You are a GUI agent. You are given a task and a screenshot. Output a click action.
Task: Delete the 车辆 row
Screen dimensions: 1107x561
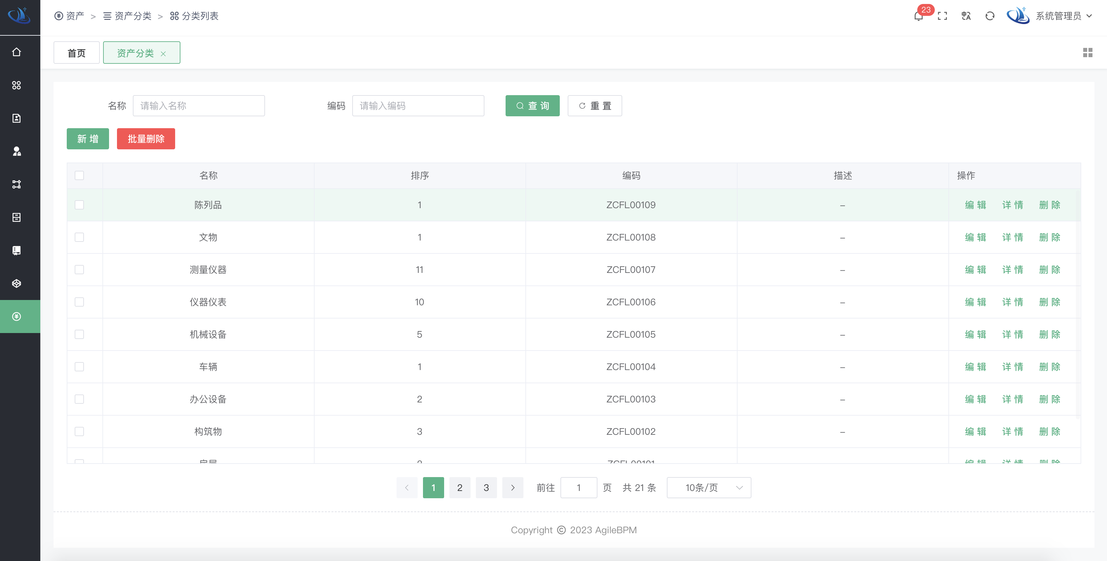[x=1050, y=367]
